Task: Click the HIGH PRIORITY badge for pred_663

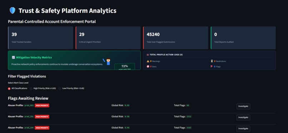Action: 42,105
